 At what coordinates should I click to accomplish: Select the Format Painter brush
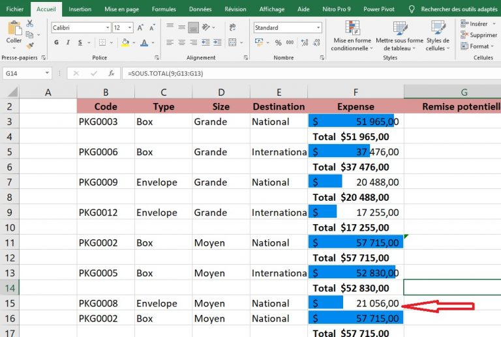[30, 46]
